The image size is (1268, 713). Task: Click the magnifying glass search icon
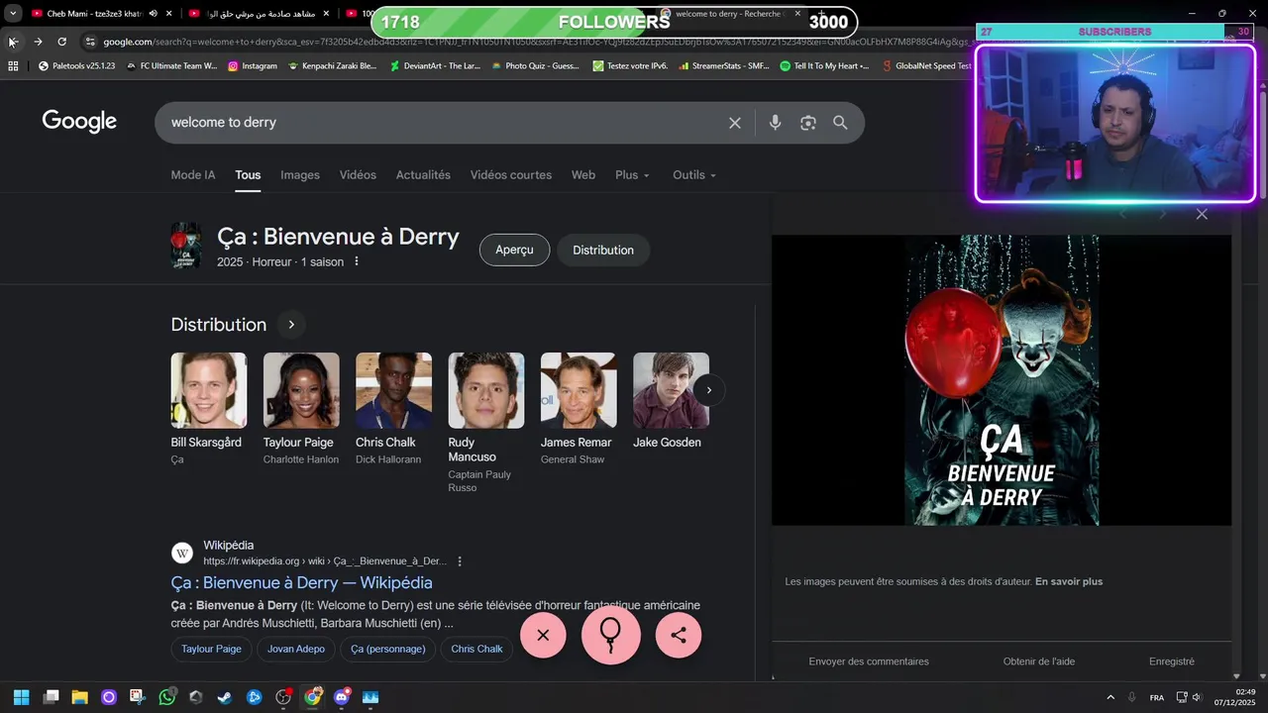(x=840, y=123)
